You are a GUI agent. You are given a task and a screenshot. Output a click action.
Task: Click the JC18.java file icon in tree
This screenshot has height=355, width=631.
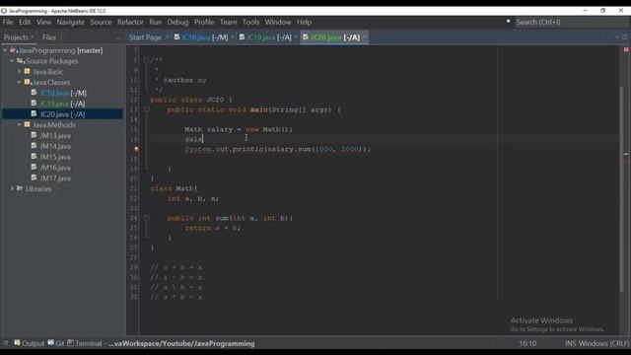point(35,93)
